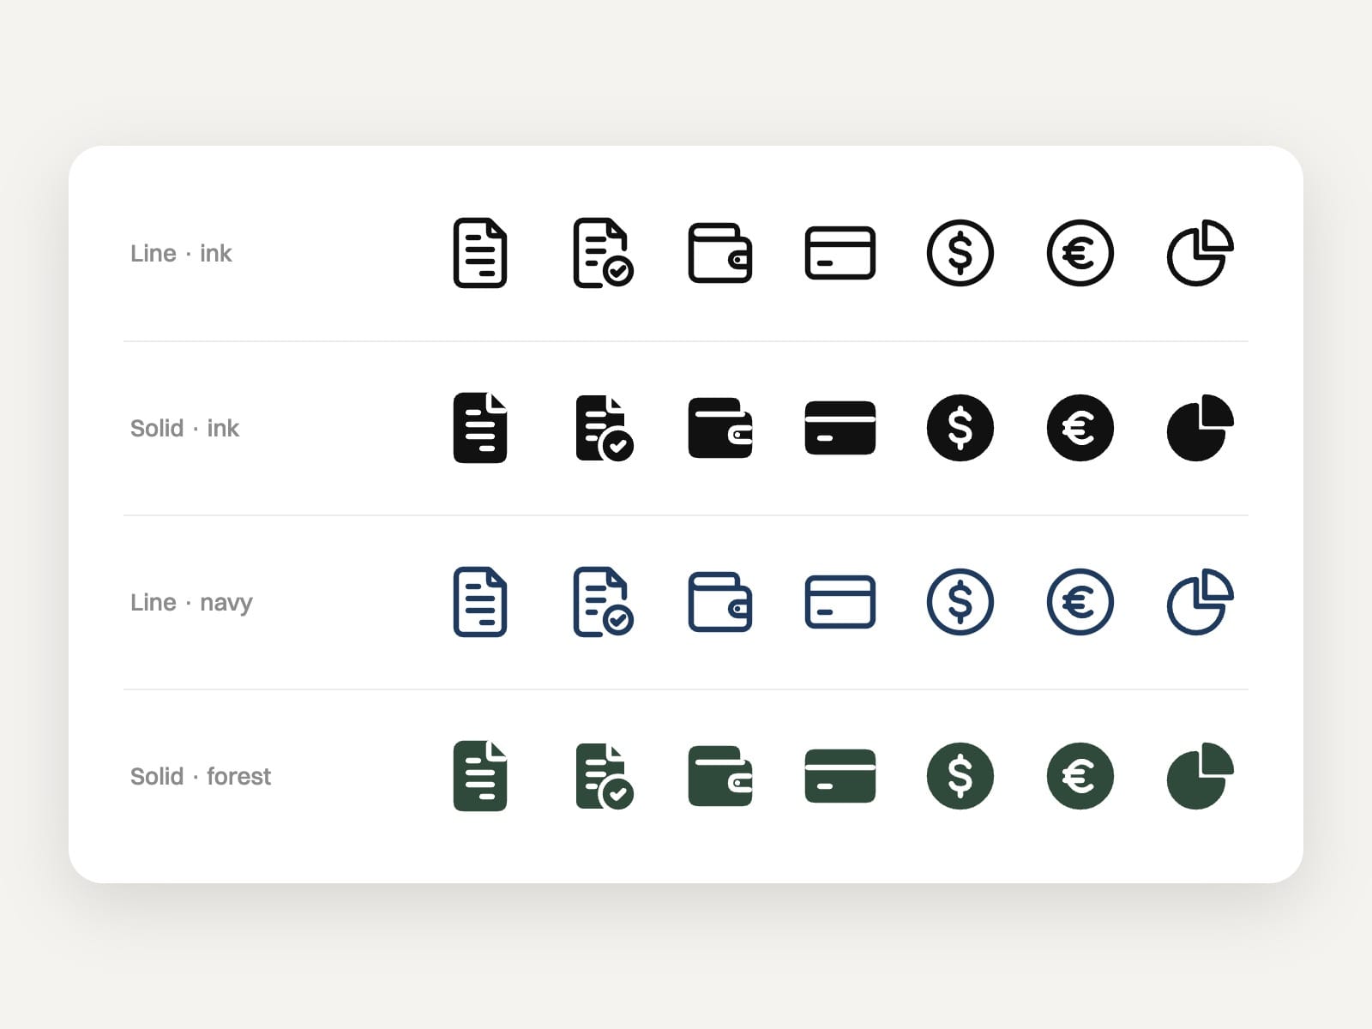Select the pie chart icon in Solid forest row
The width and height of the screenshot is (1372, 1029).
[1200, 776]
